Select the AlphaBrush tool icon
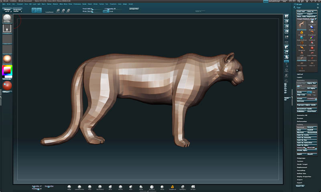 click(x=312, y=27)
